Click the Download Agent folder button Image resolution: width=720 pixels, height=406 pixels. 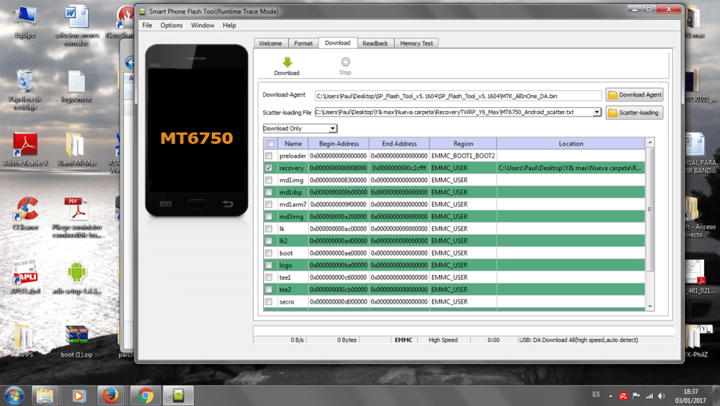pyautogui.click(x=634, y=95)
